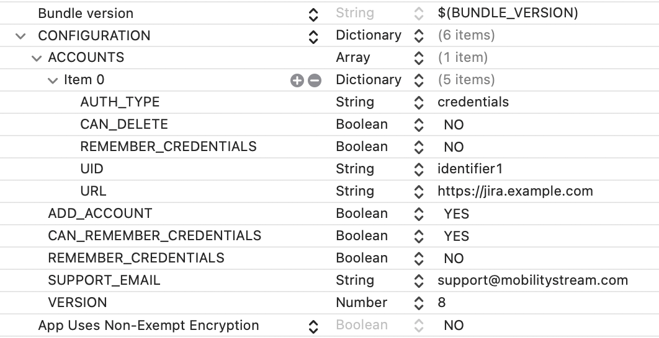
Task: Collapse the ACCOUNTS array
Action: (x=37, y=58)
